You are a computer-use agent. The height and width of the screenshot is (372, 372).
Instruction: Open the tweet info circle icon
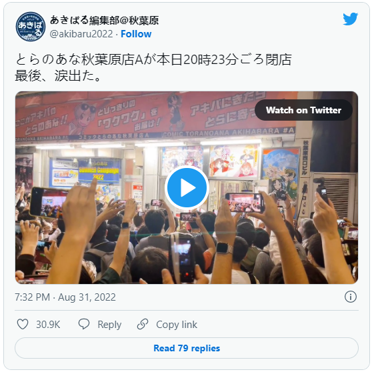point(351,297)
